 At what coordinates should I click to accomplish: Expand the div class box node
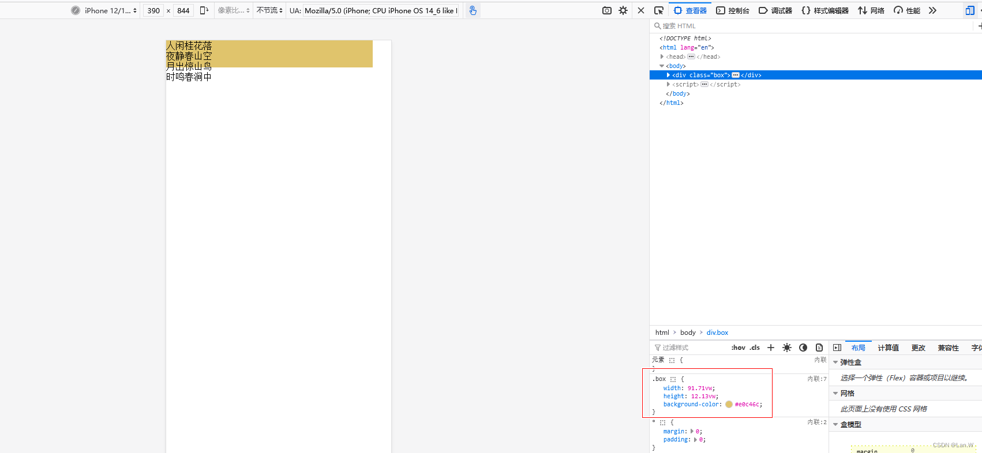[x=668, y=75]
